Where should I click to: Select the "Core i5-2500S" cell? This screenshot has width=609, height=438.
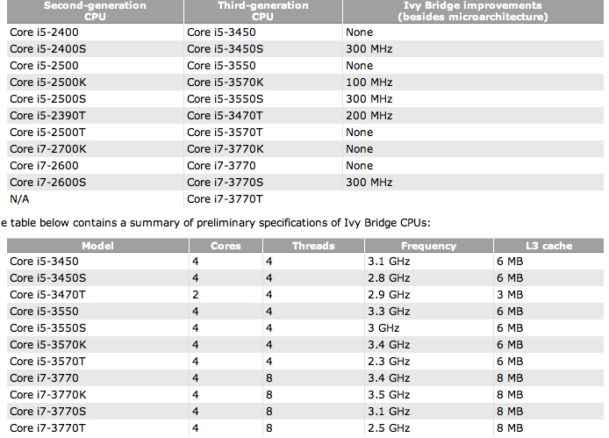[47, 99]
